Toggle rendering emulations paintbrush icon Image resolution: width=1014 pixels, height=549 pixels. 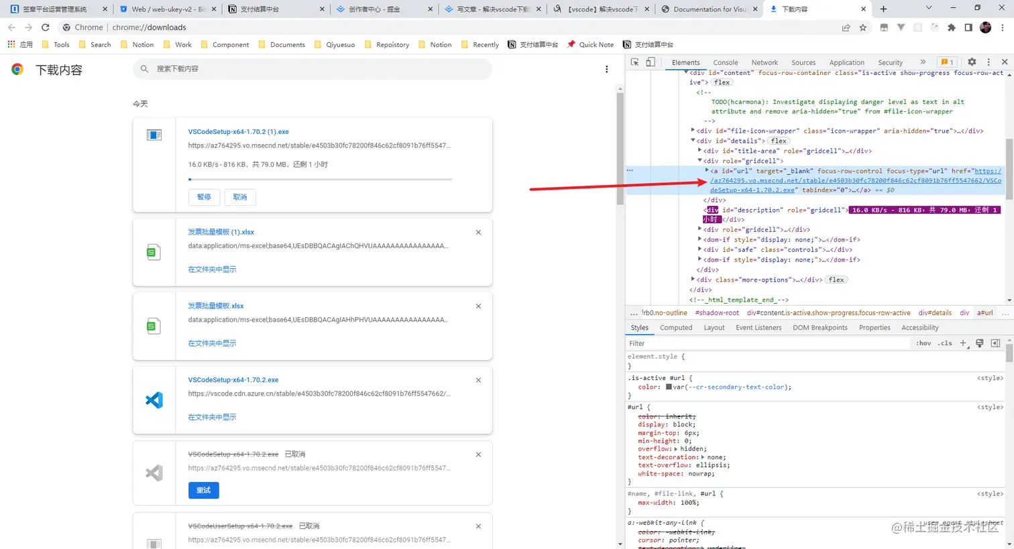click(x=980, y=343)
